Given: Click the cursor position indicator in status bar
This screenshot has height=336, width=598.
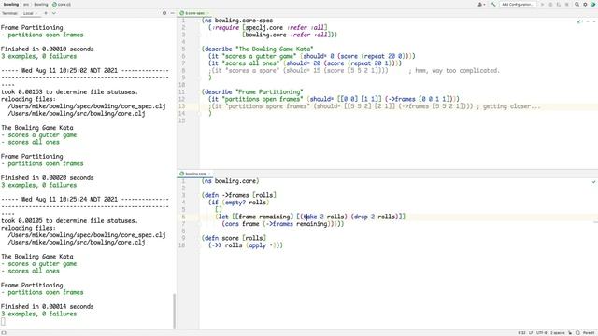Looking at the screenshot, I should (x=521, y=332).
